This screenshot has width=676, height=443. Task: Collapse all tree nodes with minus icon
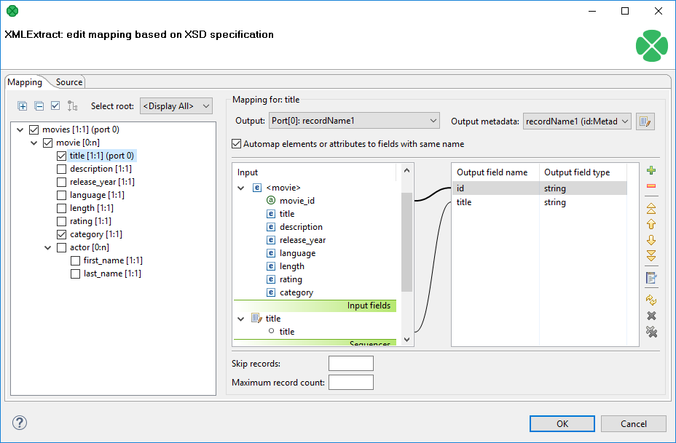(39, 105)
